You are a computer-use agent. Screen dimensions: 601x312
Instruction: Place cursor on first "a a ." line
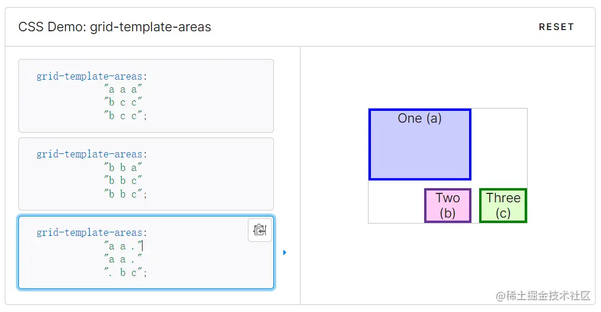(123, 246)
